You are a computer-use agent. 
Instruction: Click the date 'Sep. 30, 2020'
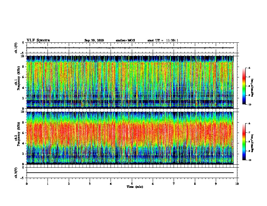[94, 40]
